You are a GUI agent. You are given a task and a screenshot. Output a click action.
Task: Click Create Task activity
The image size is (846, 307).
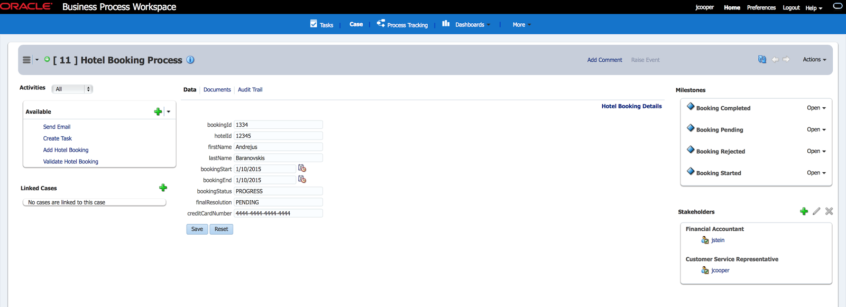57,138
